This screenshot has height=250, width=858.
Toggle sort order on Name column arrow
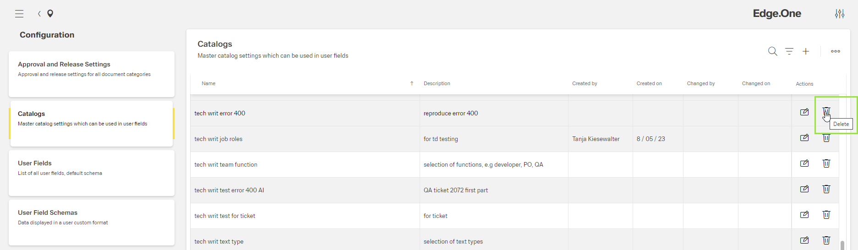(411, 83)
